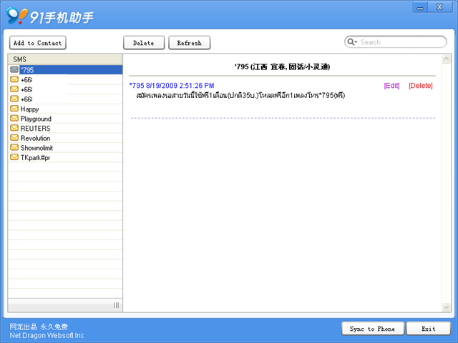The width and height of the screenshot is (458, 343).
Task: Minimize the 91 assistant window
Action: [x=420, y=7]
